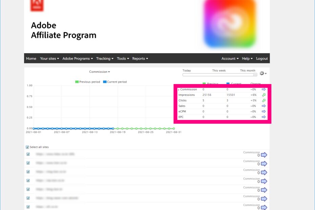This screenshot has height=210, width=315.
Task: Click Logout in the navigation bar
Action: tap(262, 59)
